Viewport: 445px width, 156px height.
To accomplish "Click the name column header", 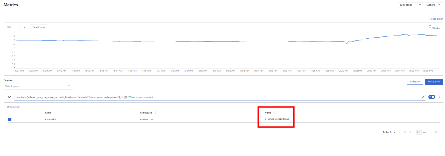I will point(48,113).
